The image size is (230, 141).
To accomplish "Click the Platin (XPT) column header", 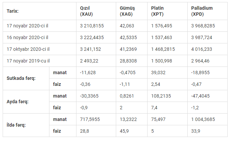I will pyautogui.click(x=157, y=11).
